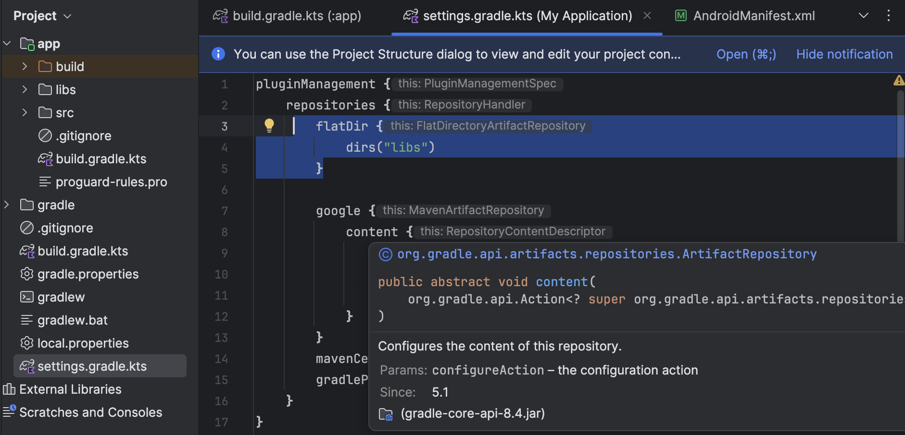Click the gear icon beside local.properties

click(x=27, y=343)
